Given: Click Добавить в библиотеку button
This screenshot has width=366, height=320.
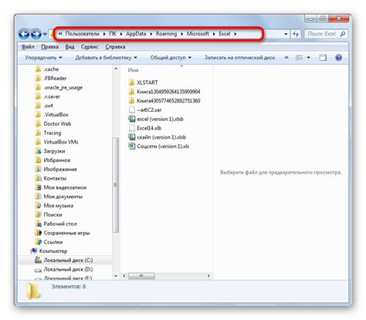Looking at the screenshot, I should point(106,58).
